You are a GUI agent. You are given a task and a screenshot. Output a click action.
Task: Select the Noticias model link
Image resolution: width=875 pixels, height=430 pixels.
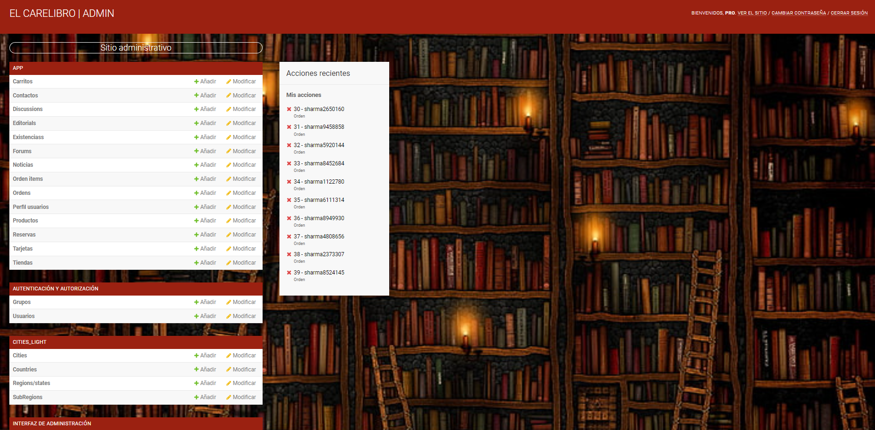coord(23,164)
